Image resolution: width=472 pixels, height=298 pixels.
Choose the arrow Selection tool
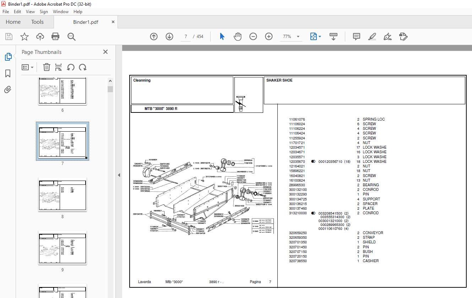222,37
